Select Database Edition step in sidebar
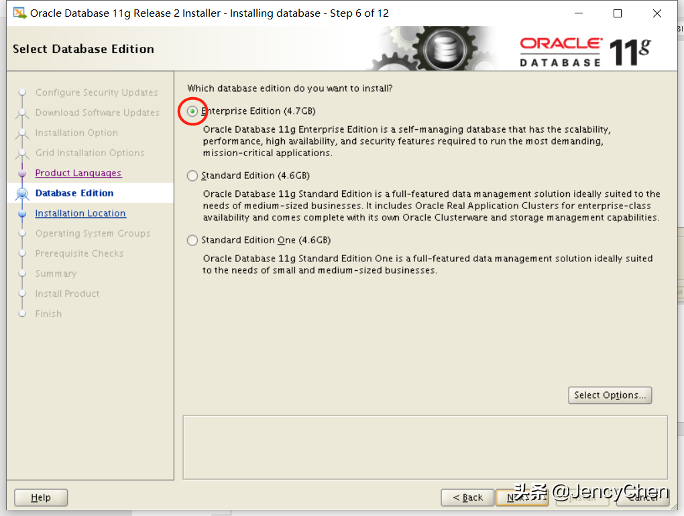Viewport: 684px width, 516px height. pos(74,193)
